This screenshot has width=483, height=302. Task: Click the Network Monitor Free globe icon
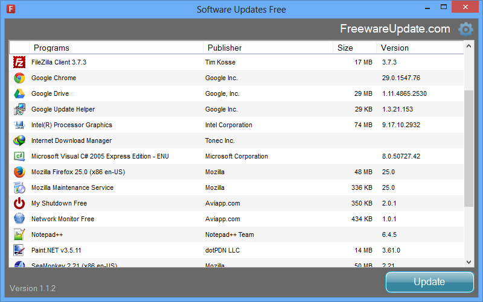19,219
